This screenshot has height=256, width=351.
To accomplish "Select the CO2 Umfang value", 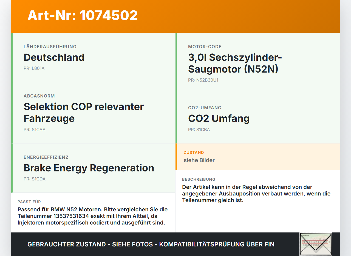I will [219, 118].
